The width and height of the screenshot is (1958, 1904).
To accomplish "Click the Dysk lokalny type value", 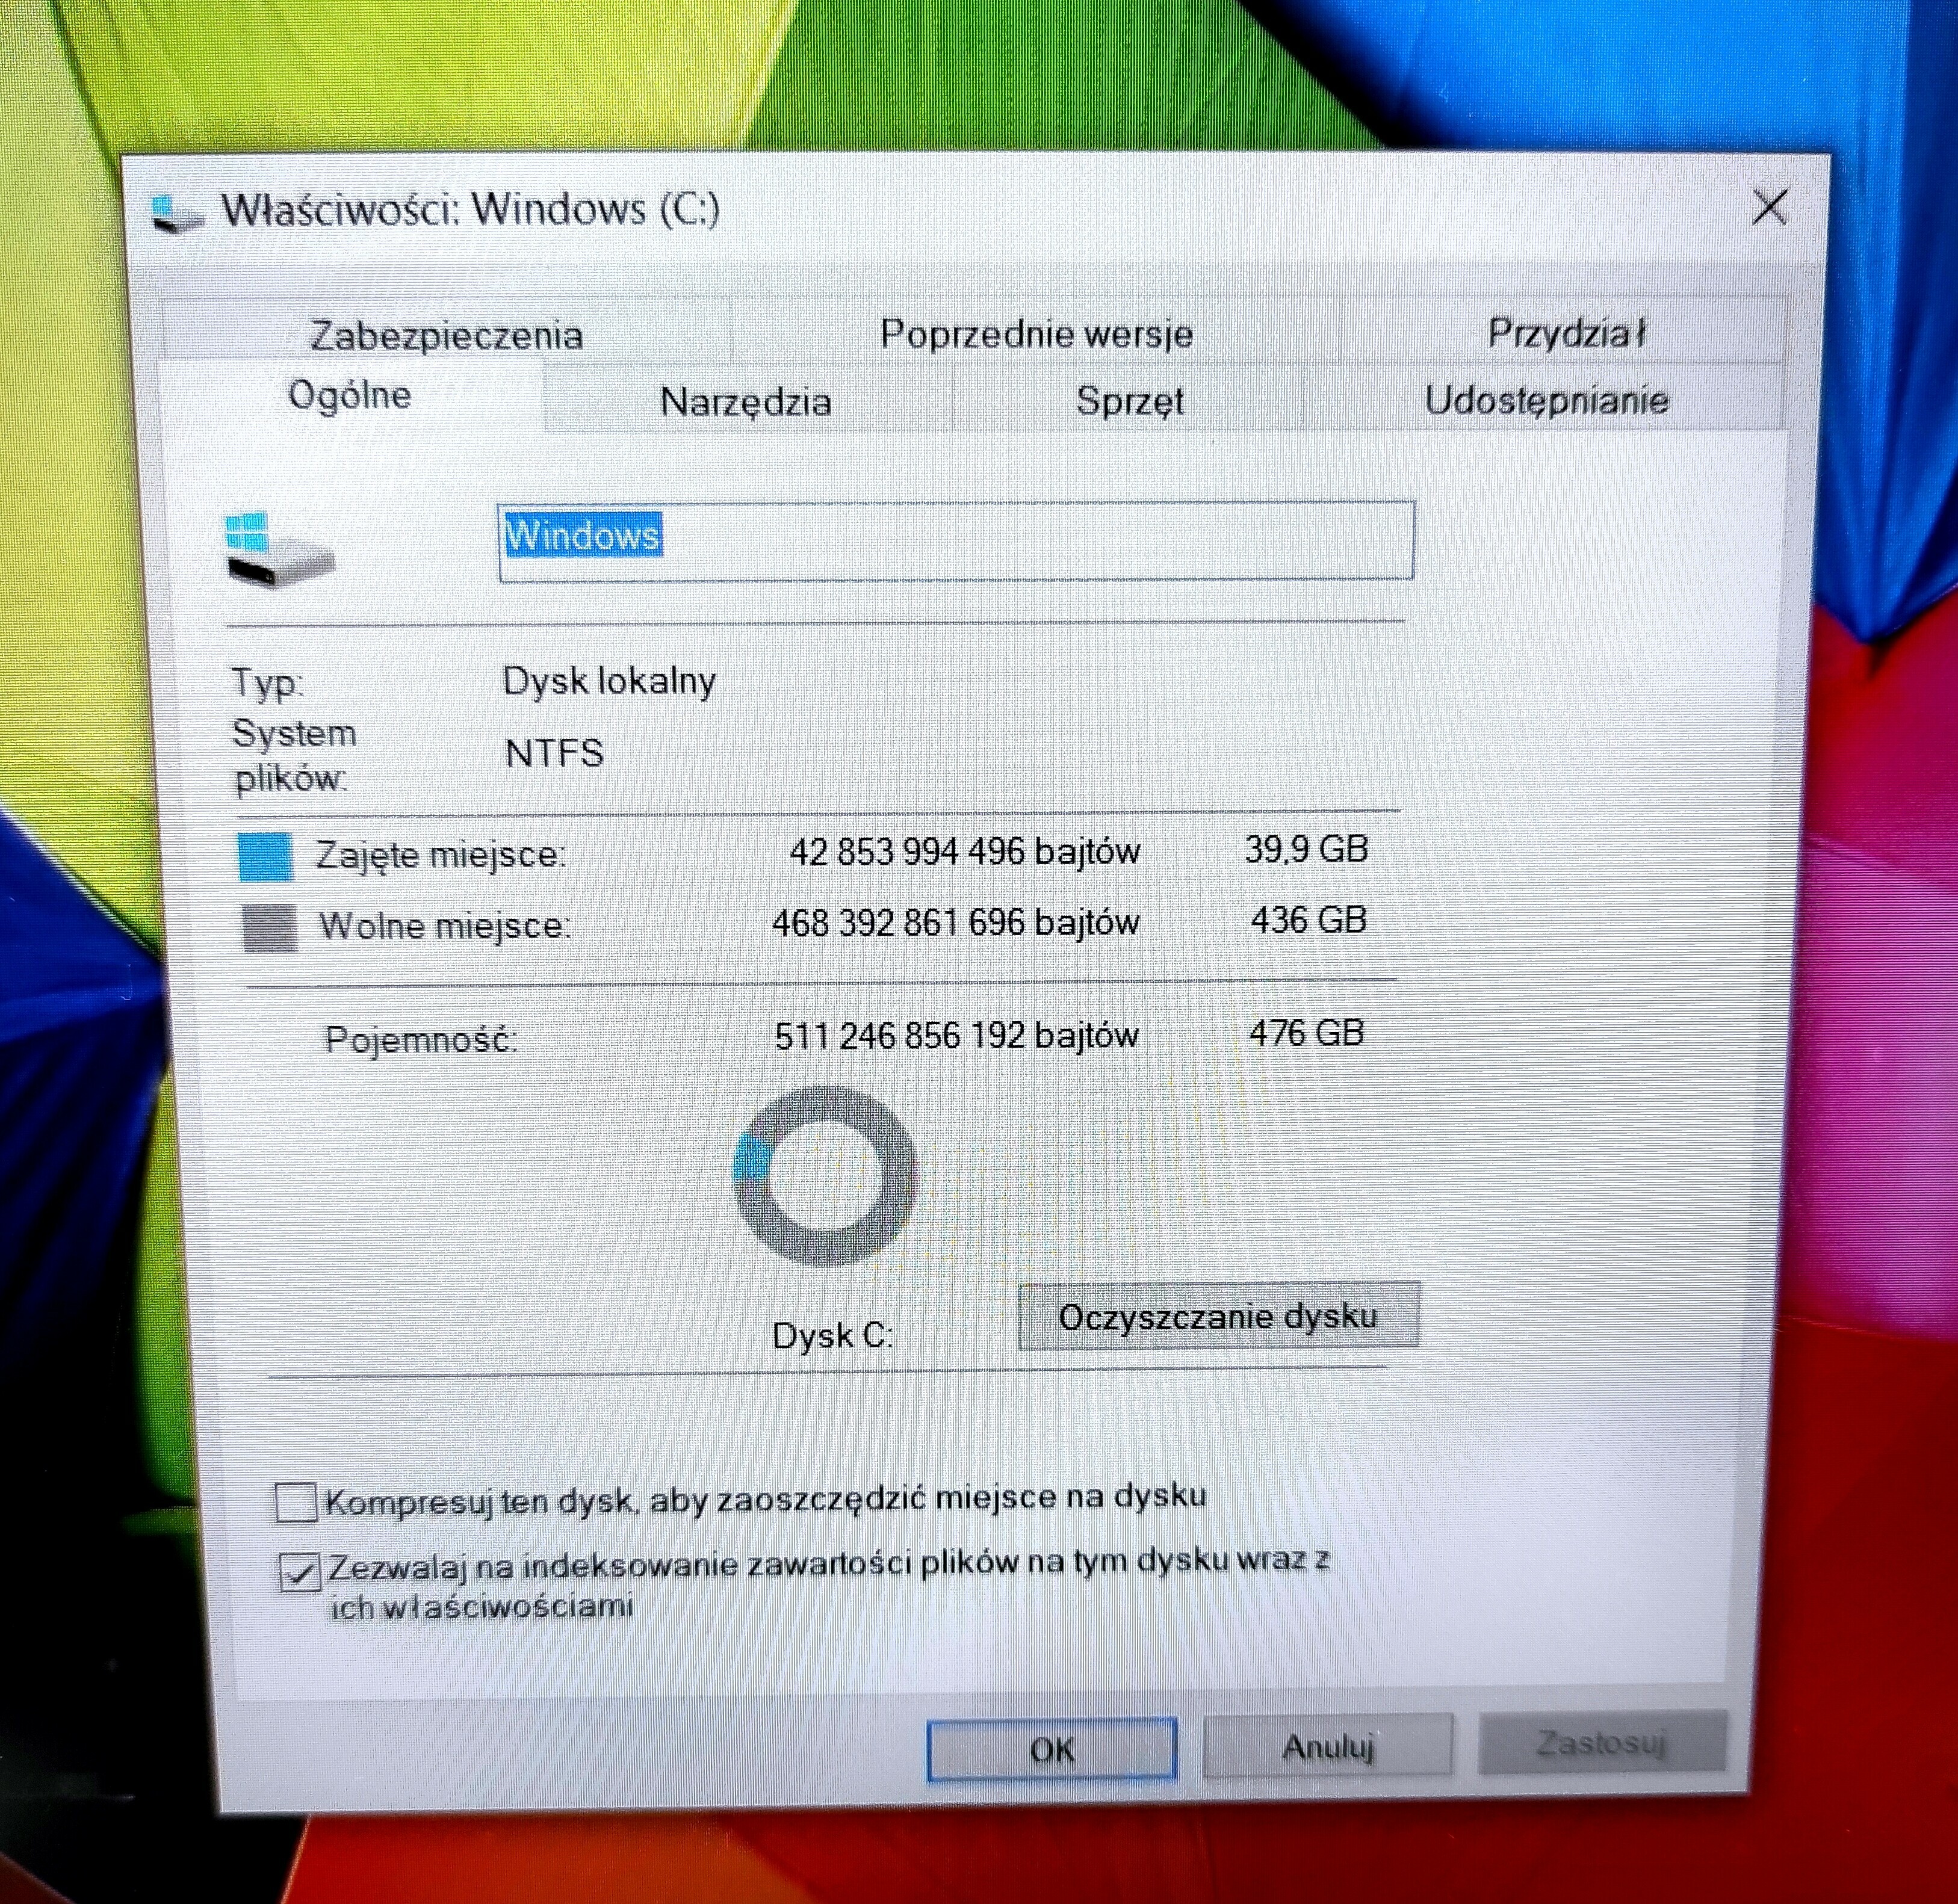I will [x=609, y=681].
